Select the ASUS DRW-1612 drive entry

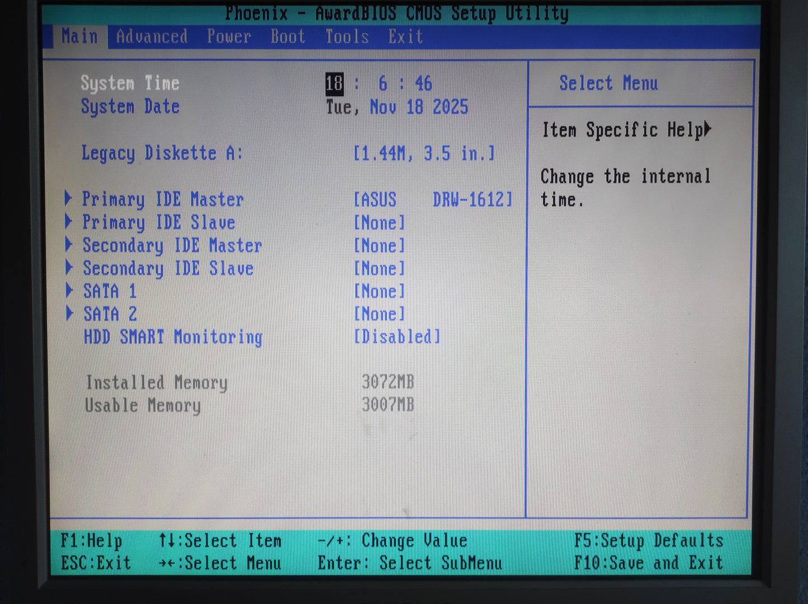coord(432,199)
